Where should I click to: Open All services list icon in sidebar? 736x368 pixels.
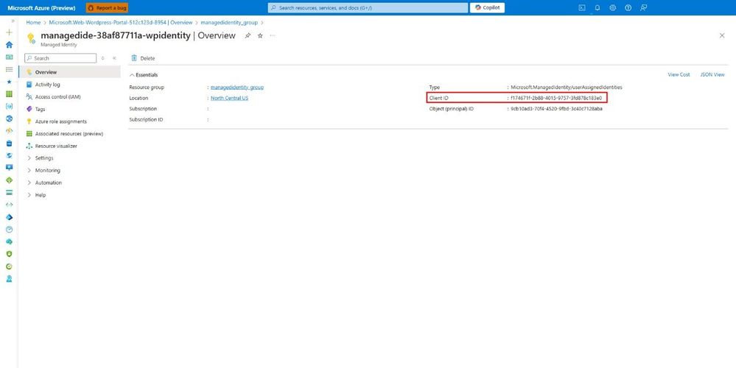pyautogui.click(x=9, y=69)
